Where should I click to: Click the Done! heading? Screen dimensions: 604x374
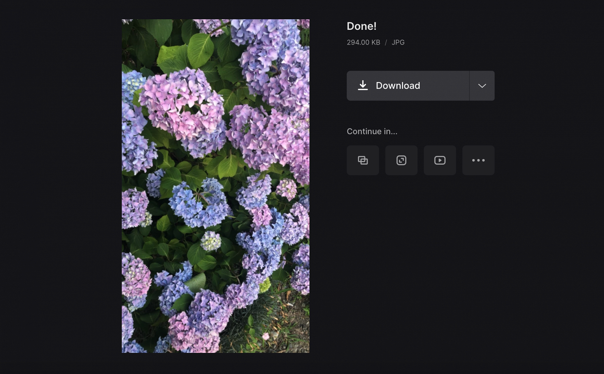pos(362,26)
